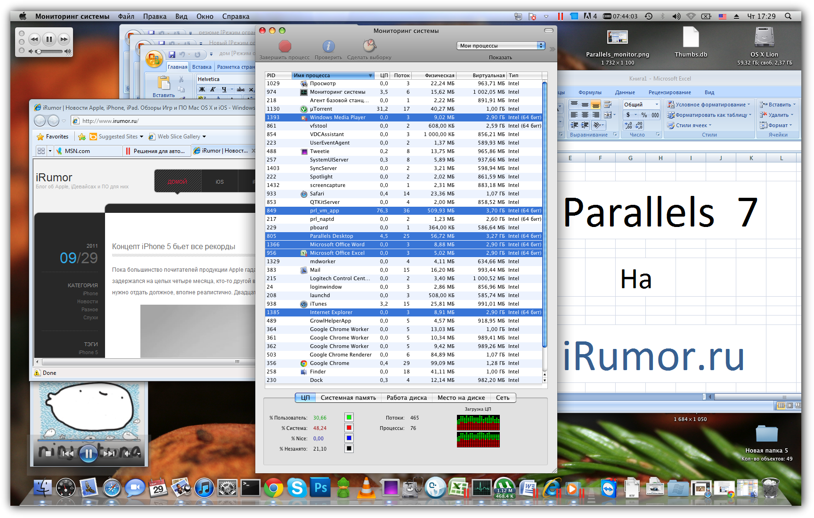Open iTunes icon in the Dock
814x518 pixels.
pos(204,488)
